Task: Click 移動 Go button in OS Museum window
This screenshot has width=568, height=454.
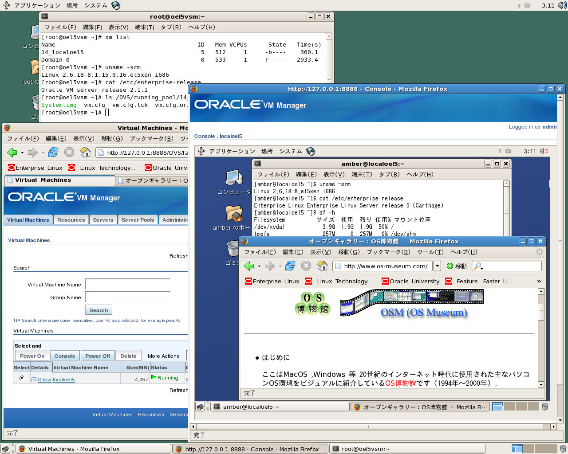Action: (457, 266)
